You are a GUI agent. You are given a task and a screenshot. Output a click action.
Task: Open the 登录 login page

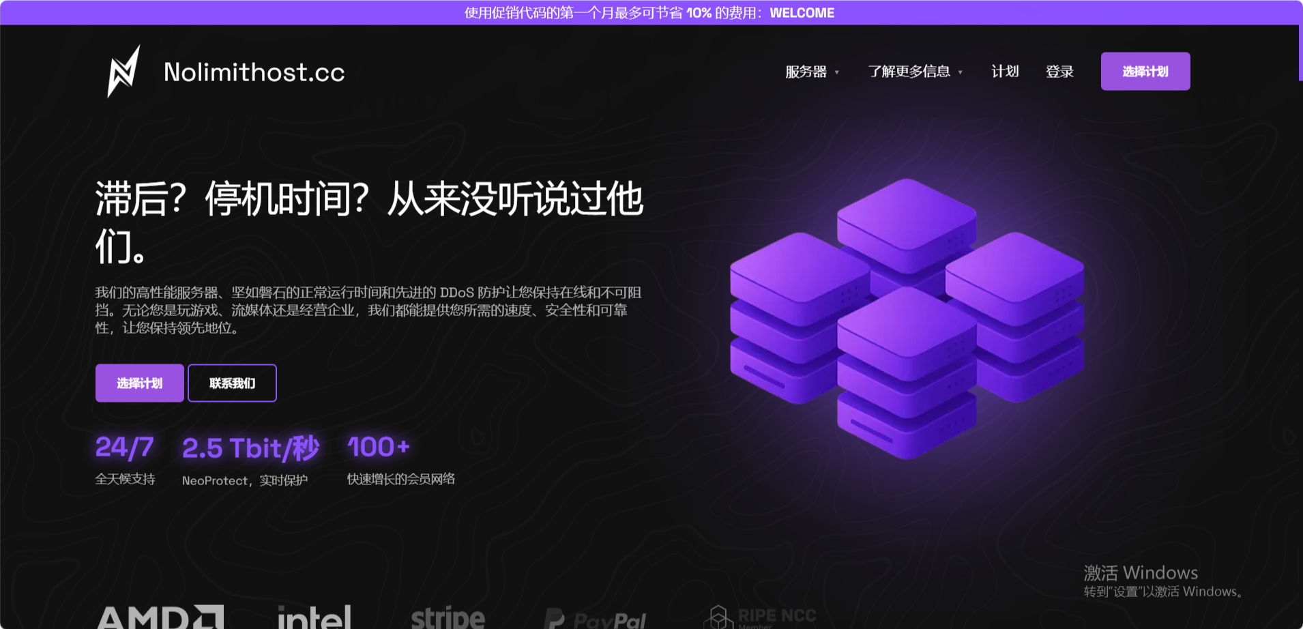coord(1059,72)
